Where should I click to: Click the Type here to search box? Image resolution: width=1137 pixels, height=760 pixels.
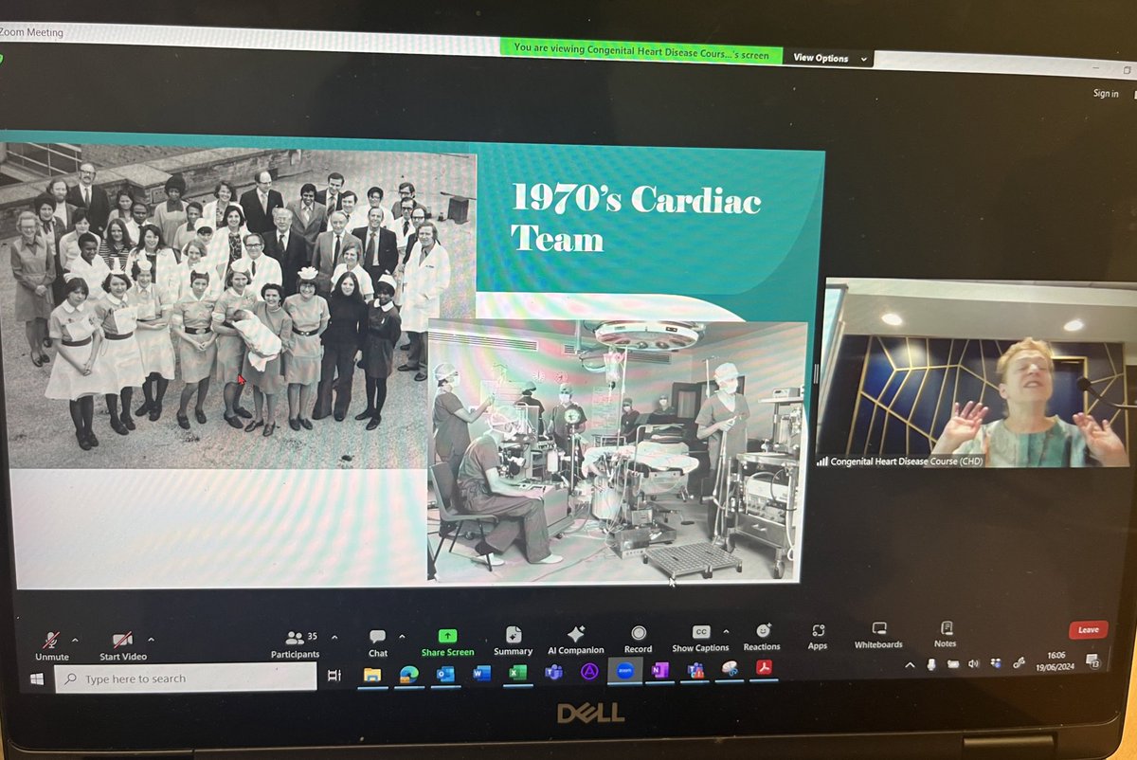(185, 679)
